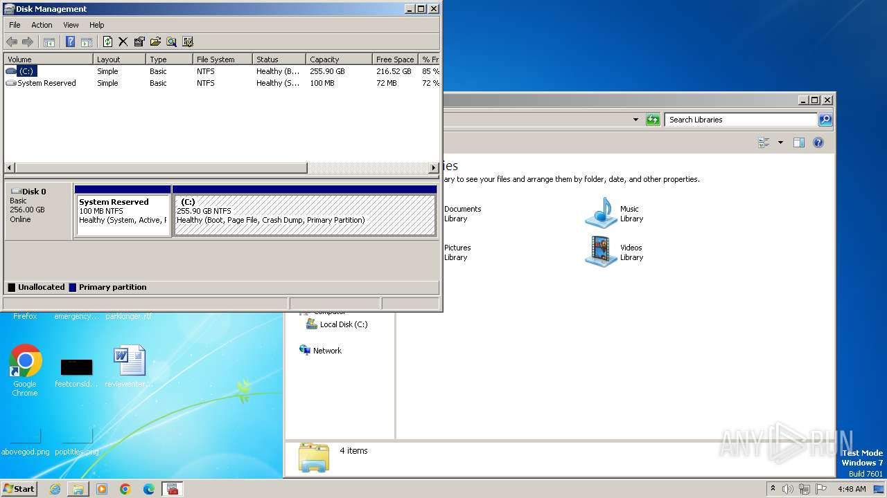The image size is (887, 498).
Task: Select the System Reserved volume row
Action: pos(222,83)
